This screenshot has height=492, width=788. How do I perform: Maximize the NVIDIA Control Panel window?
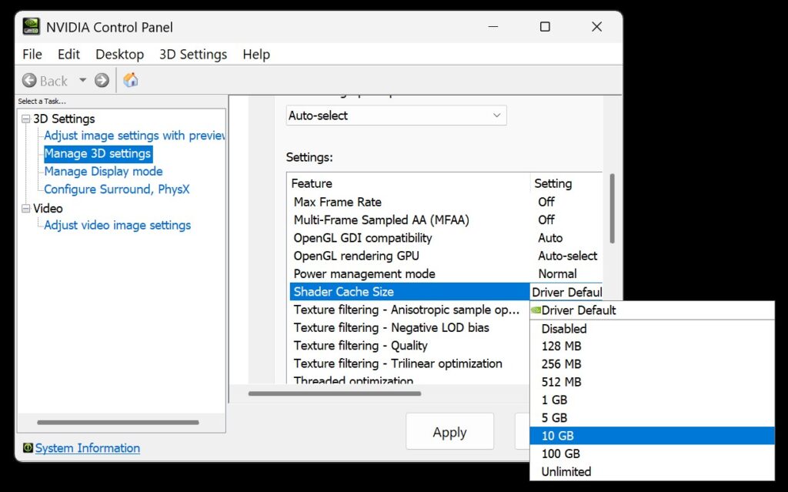[545, 27]
